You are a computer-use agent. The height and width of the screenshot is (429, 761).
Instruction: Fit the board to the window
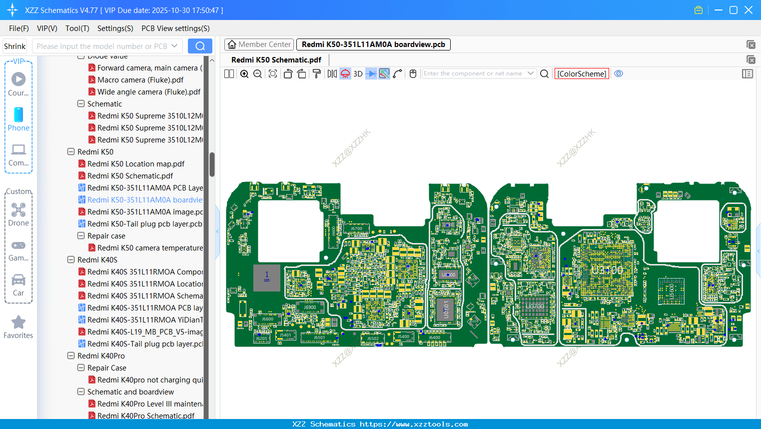273,74
